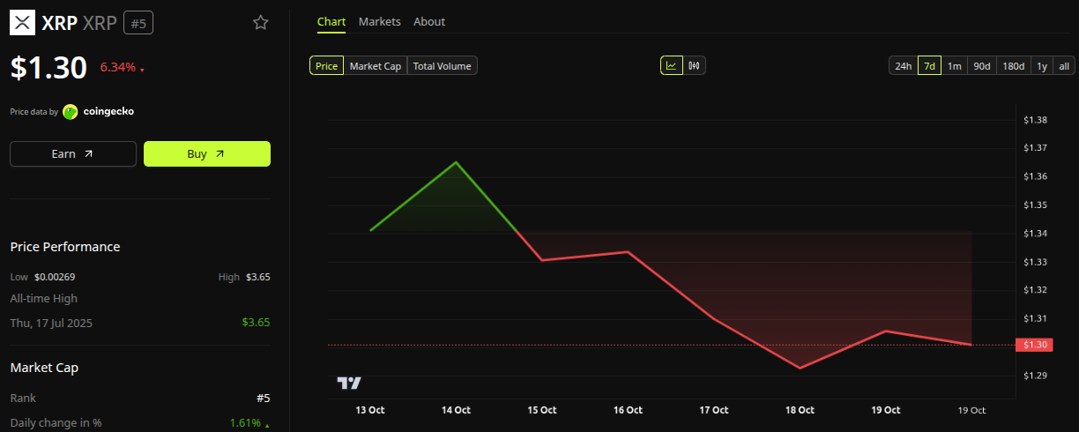Set chart range to 1m
1079x432 pixels.
pos(954,66)
